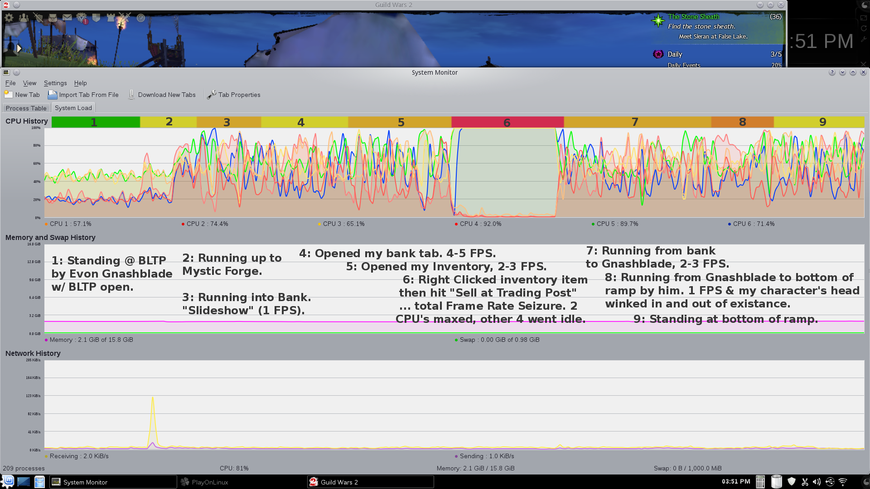870x489 pixels.
Task: Click the Daily achievement purple icon
Action: tap(658, 54)
